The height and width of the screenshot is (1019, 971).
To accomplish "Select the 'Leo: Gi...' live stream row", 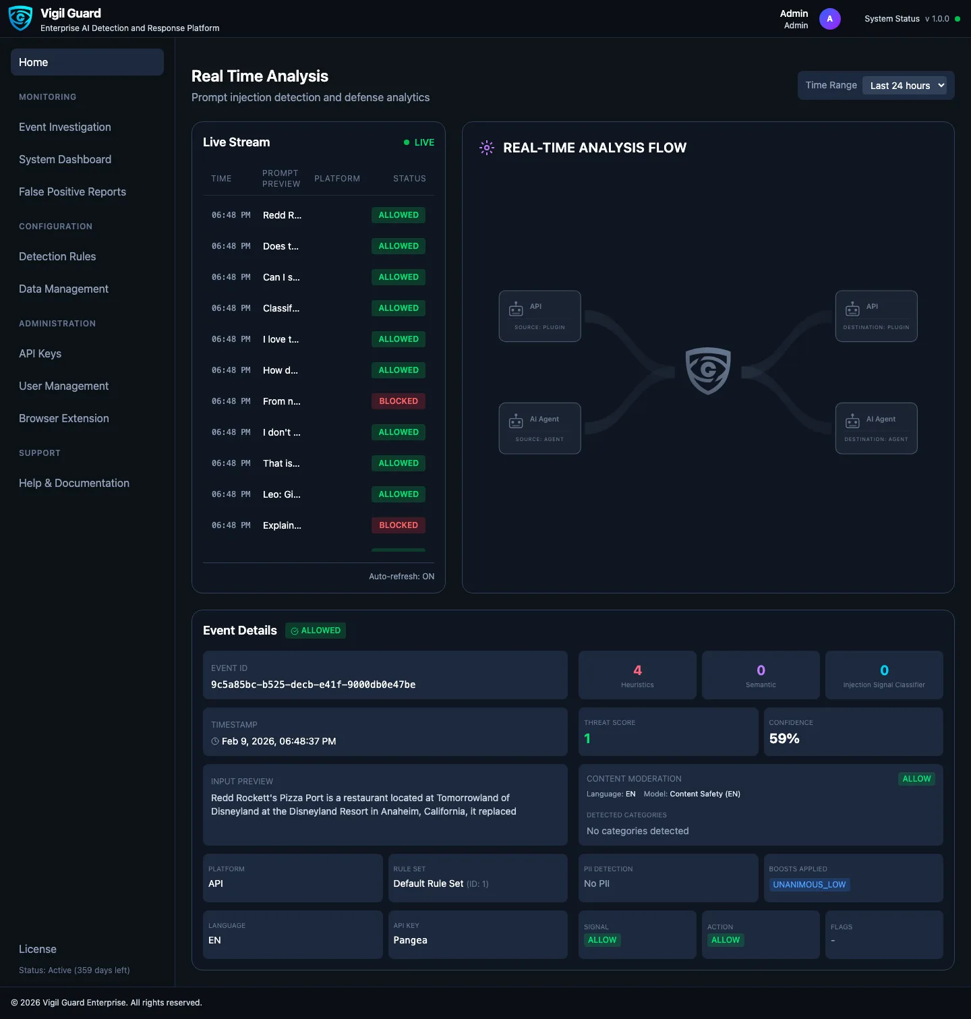I will (x=318, y=494).
